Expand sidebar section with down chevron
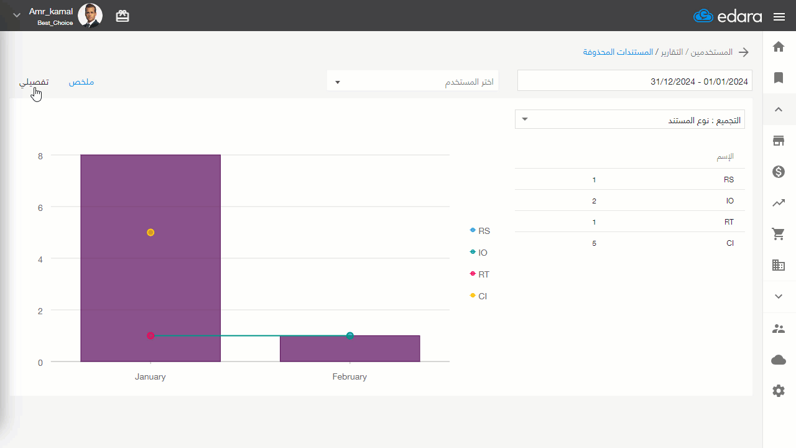Screen dimensions: 796x448 click(779, 297)
